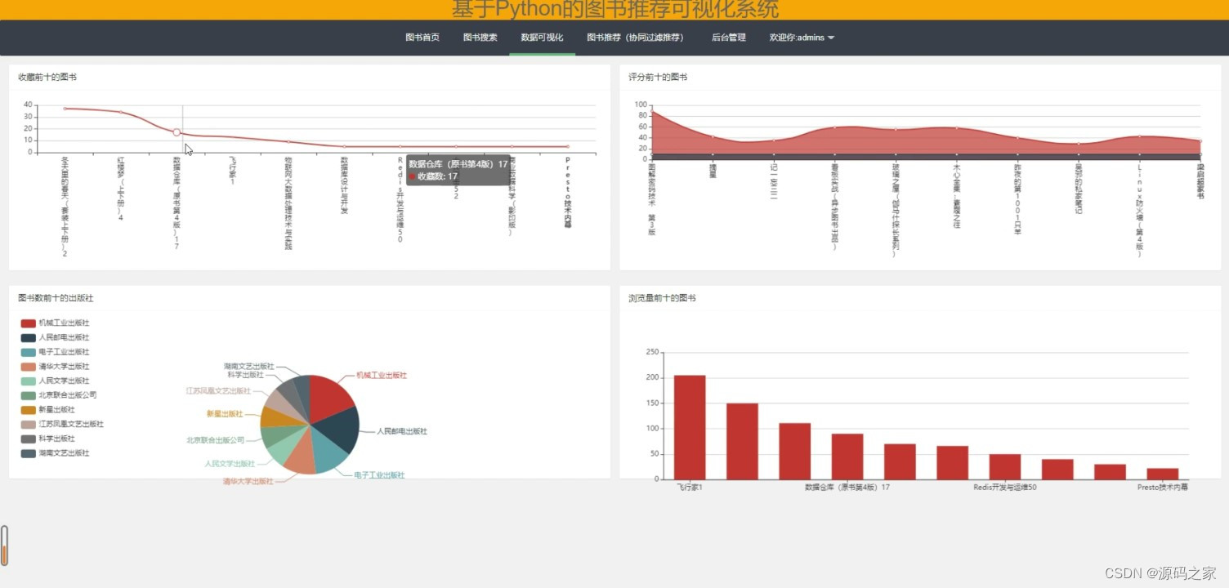Screen dimensions: 1229x588
Task: Click the bar above Redis开发与运维50 label
Action: tap(1005, 466)
